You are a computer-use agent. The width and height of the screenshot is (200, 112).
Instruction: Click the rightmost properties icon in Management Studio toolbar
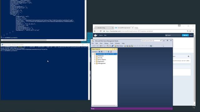pyautogui.click(x=151, y=46)
